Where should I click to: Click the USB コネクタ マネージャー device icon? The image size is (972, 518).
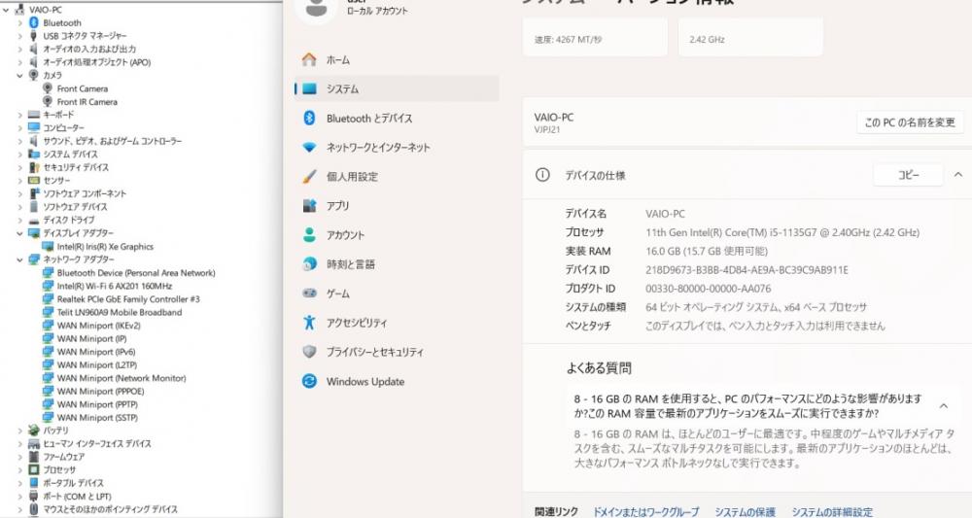34,36
